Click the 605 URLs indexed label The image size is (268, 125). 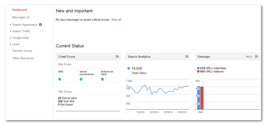[x=212, y=72]
